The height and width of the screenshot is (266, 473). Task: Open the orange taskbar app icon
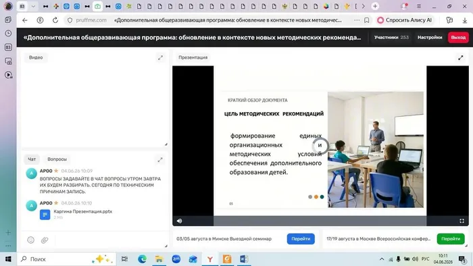[227, 259]
